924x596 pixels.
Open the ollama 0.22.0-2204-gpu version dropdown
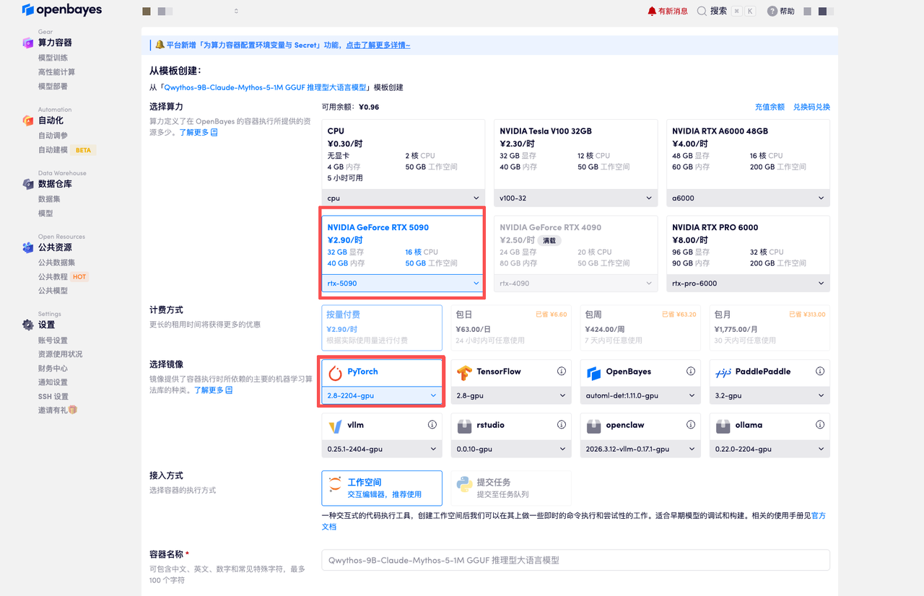[x=770, y=449]
